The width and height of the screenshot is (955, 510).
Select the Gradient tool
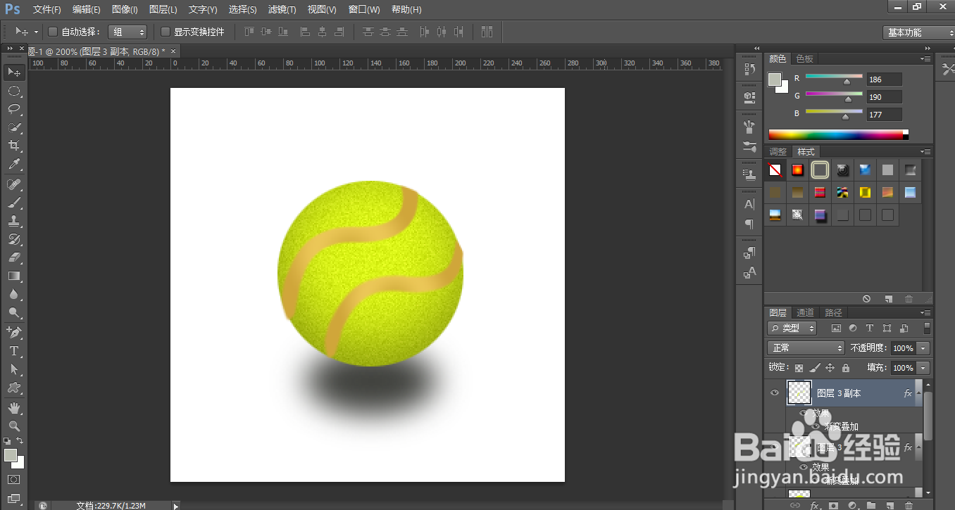pyautogui.click(x=14, y=276)
